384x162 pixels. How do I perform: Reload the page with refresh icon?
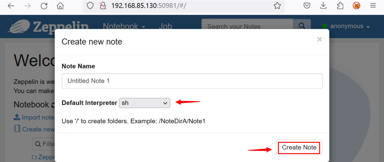tap(44, 6)
